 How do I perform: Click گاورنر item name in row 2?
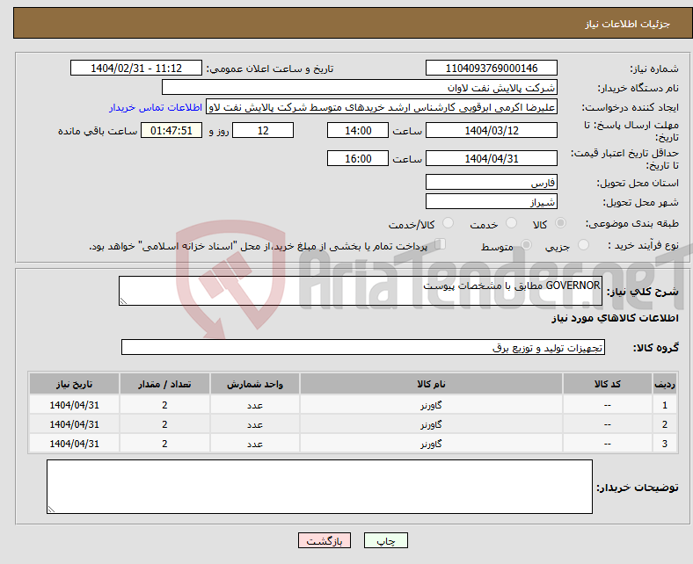point(431,424)
